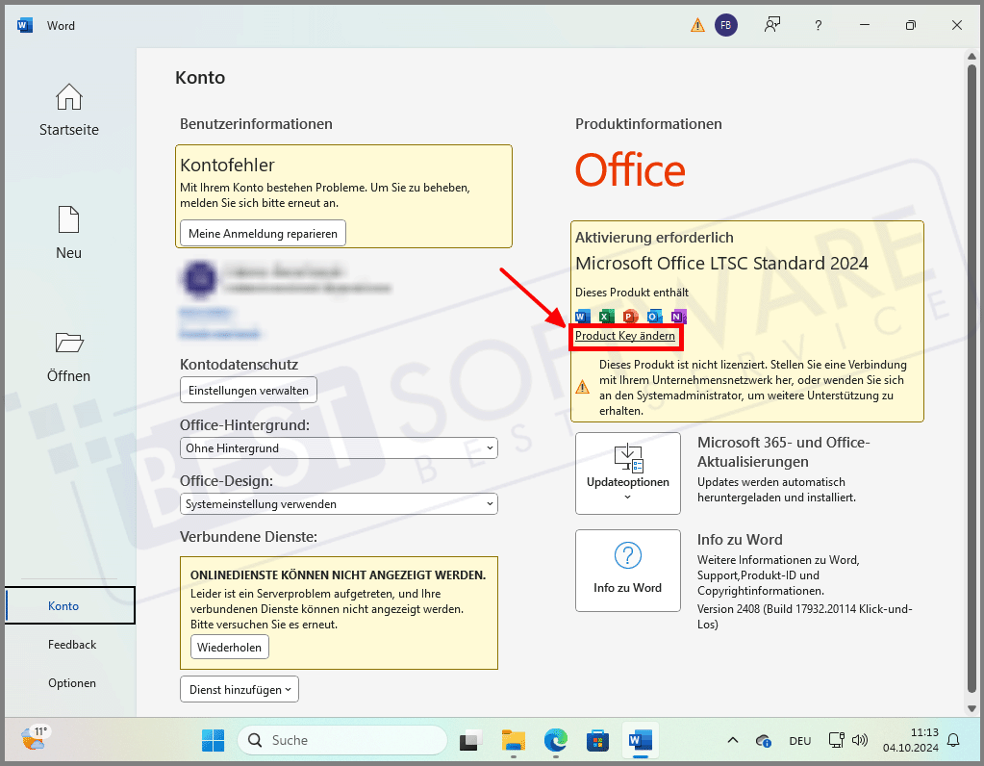Click the Info zu Word button
This screenshot has height=766, width=984.
pyautogui.click(x=628, y=570)
